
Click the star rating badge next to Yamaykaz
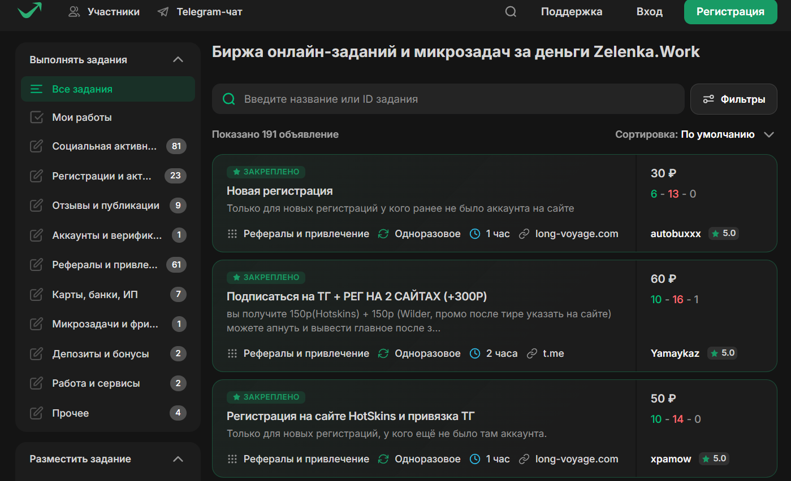pos(723,353)
